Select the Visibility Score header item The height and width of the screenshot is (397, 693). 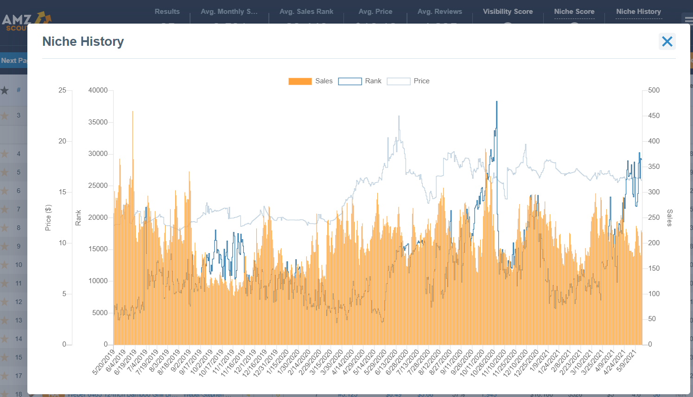click(508, 12)
